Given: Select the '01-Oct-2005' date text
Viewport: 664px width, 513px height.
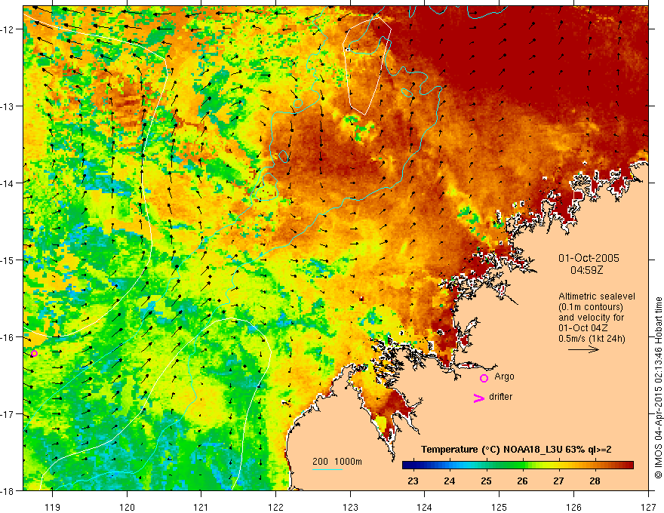Looking at the screenshot, I should pyautogui.click(x=589, y=258).
